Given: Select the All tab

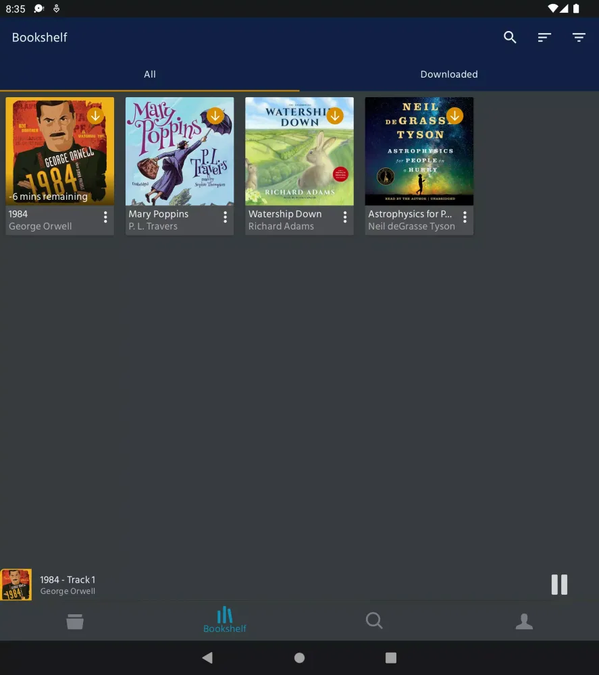Looking at the screenshot, I should [150, 74].
